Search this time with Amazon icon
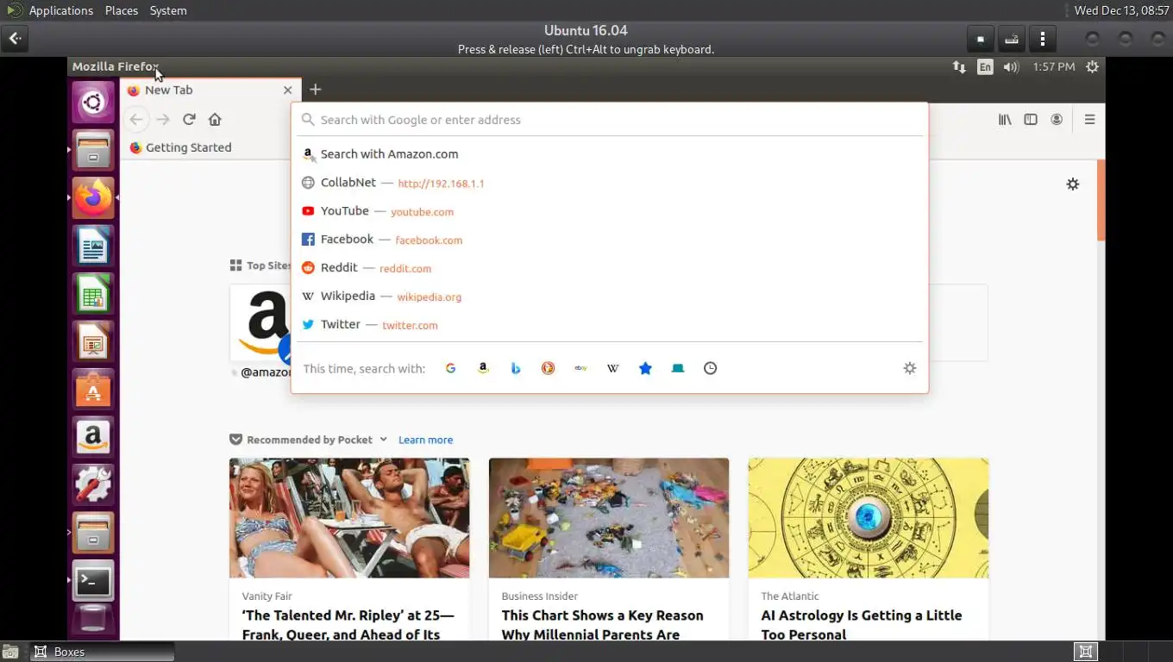Viewport: 1173px width, 662px height. coord(483,368)
